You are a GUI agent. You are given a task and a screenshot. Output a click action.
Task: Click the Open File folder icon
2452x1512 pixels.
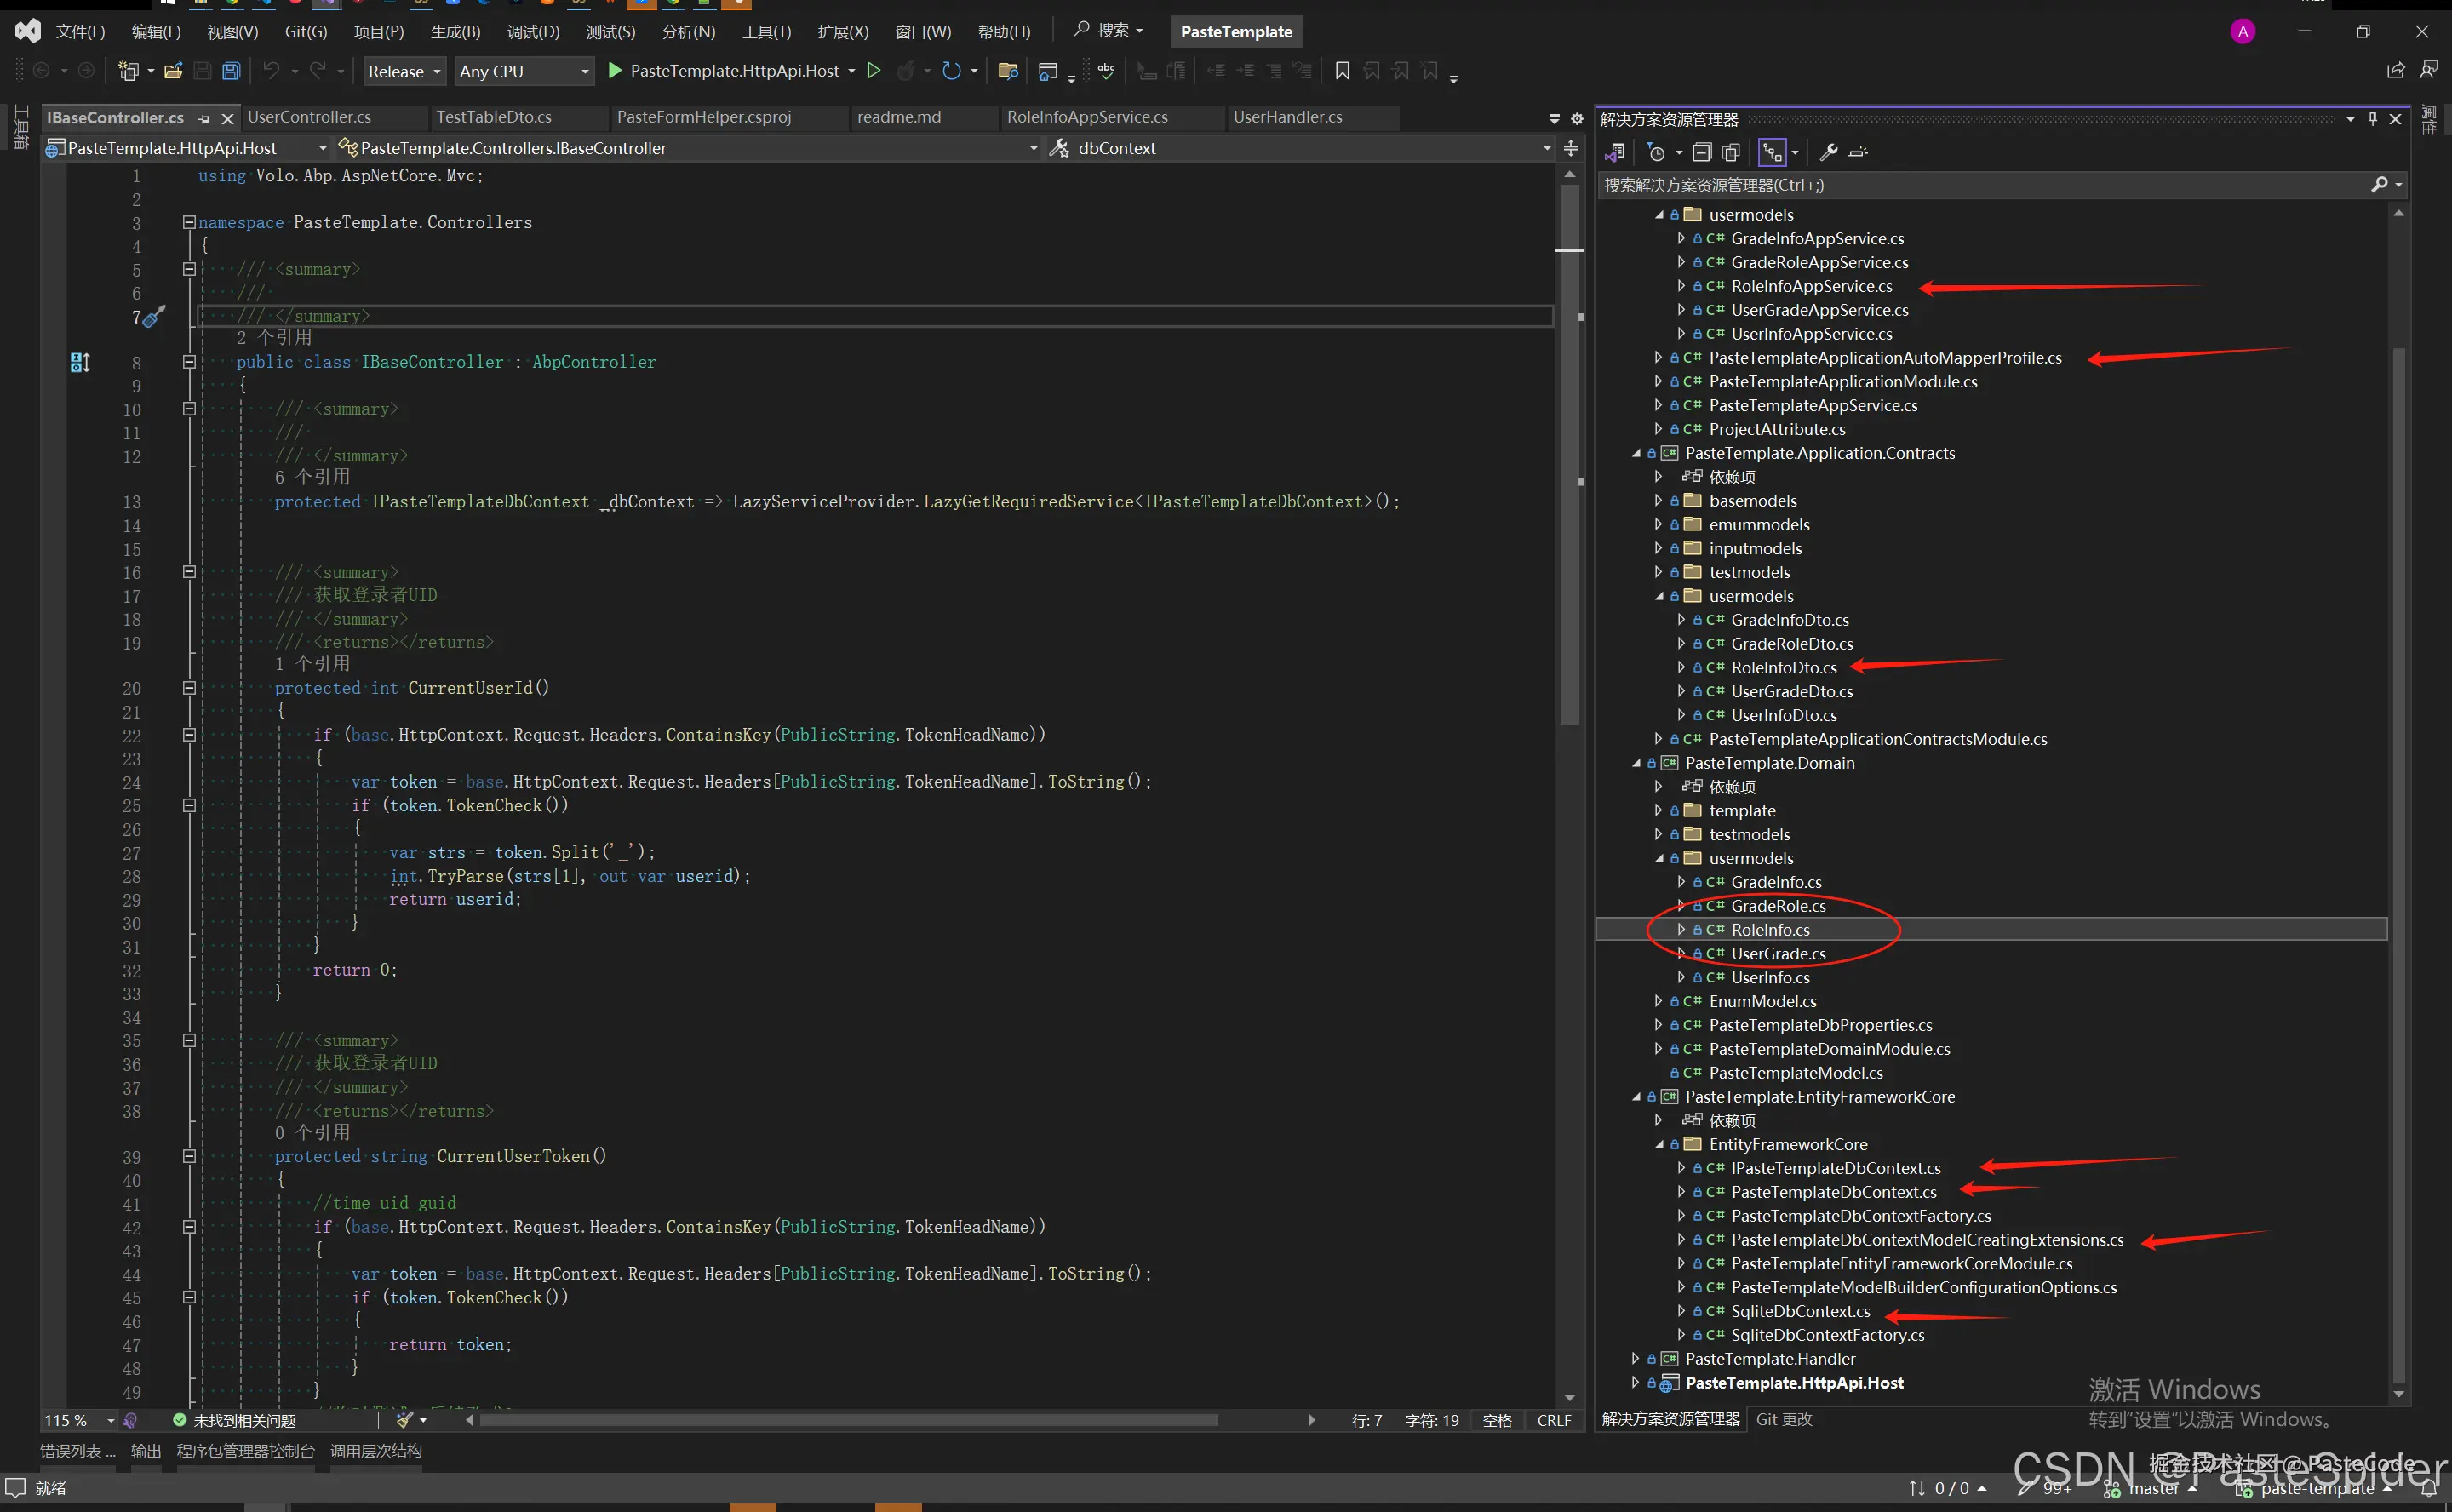[x=173, y=71]
